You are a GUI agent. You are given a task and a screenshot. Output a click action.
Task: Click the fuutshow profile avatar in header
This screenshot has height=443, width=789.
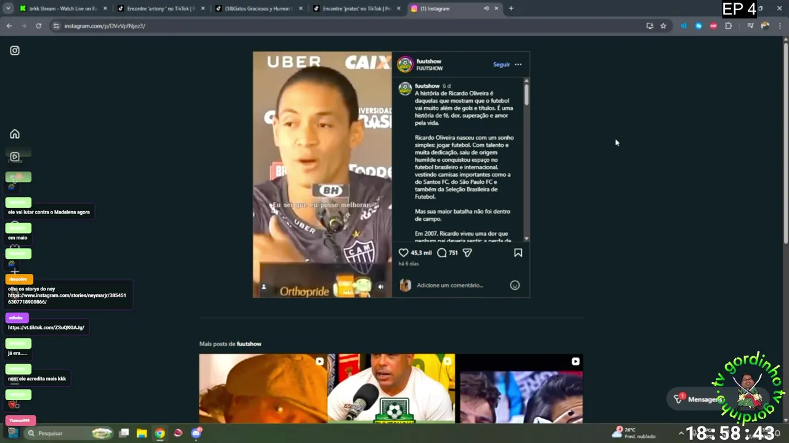[x=405, y=64]
